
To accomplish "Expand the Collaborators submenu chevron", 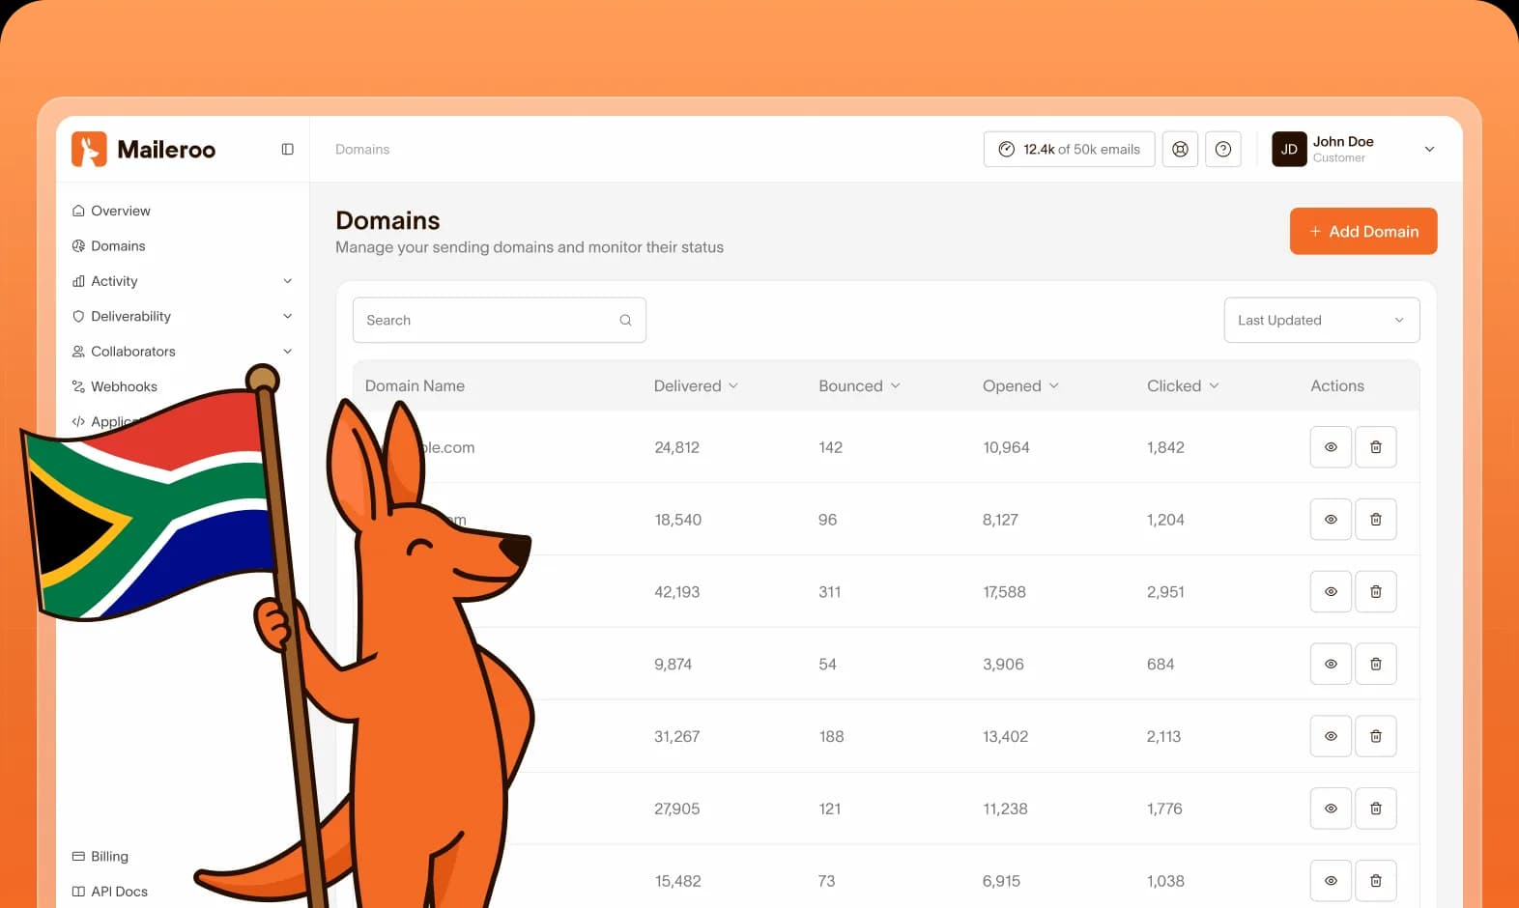I will 287,352.
